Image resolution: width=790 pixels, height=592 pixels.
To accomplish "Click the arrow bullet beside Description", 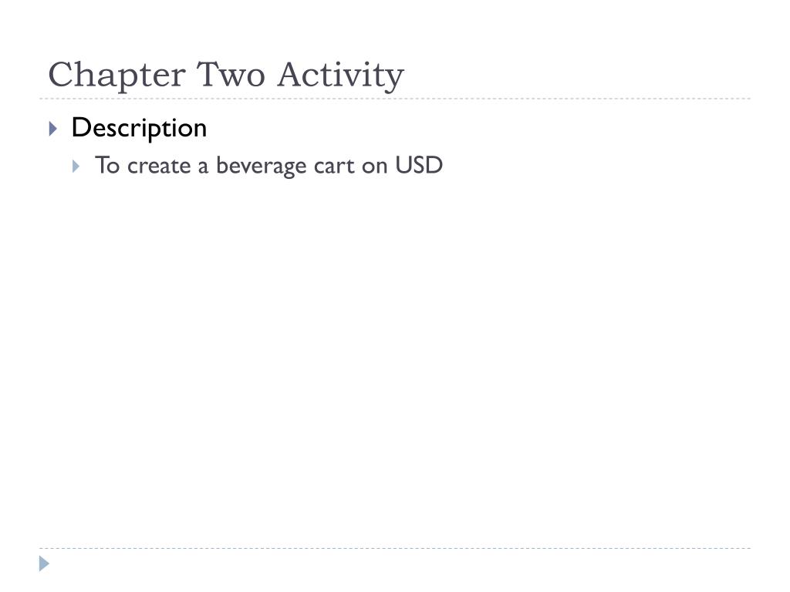I will [53, 129].
